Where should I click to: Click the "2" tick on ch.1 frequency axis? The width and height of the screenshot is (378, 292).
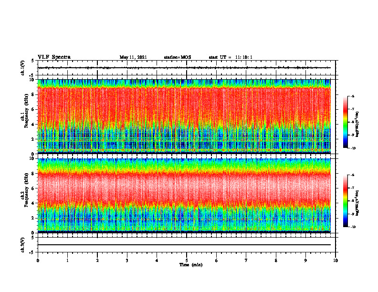(33, 139)
